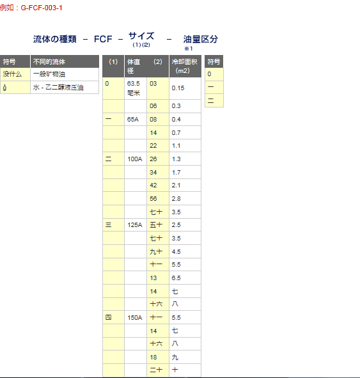The height and width of the screenshot is (378, 360).
Task: Select the 125A diameter cell
Action: [x=136, y=225]
